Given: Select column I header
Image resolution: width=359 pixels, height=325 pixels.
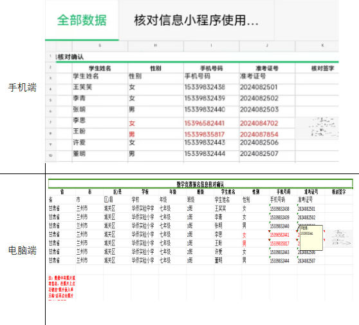Looking at the screenshot, I should pyautogui.click(x=211, y=45).
